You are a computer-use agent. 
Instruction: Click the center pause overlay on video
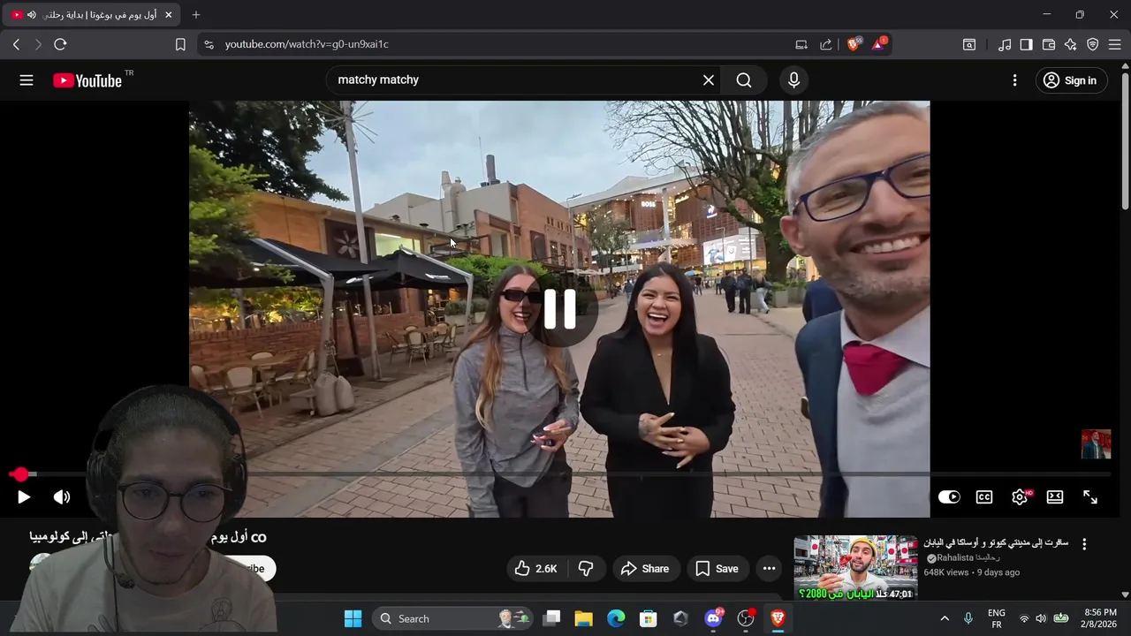pos(559,310)
